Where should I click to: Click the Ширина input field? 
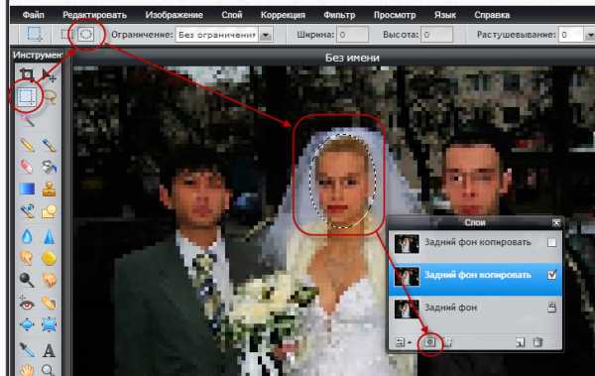[x=352, y=35]
